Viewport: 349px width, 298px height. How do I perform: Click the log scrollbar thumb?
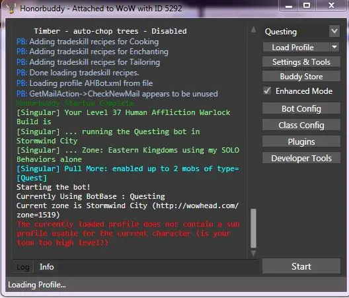pos(253,228)
